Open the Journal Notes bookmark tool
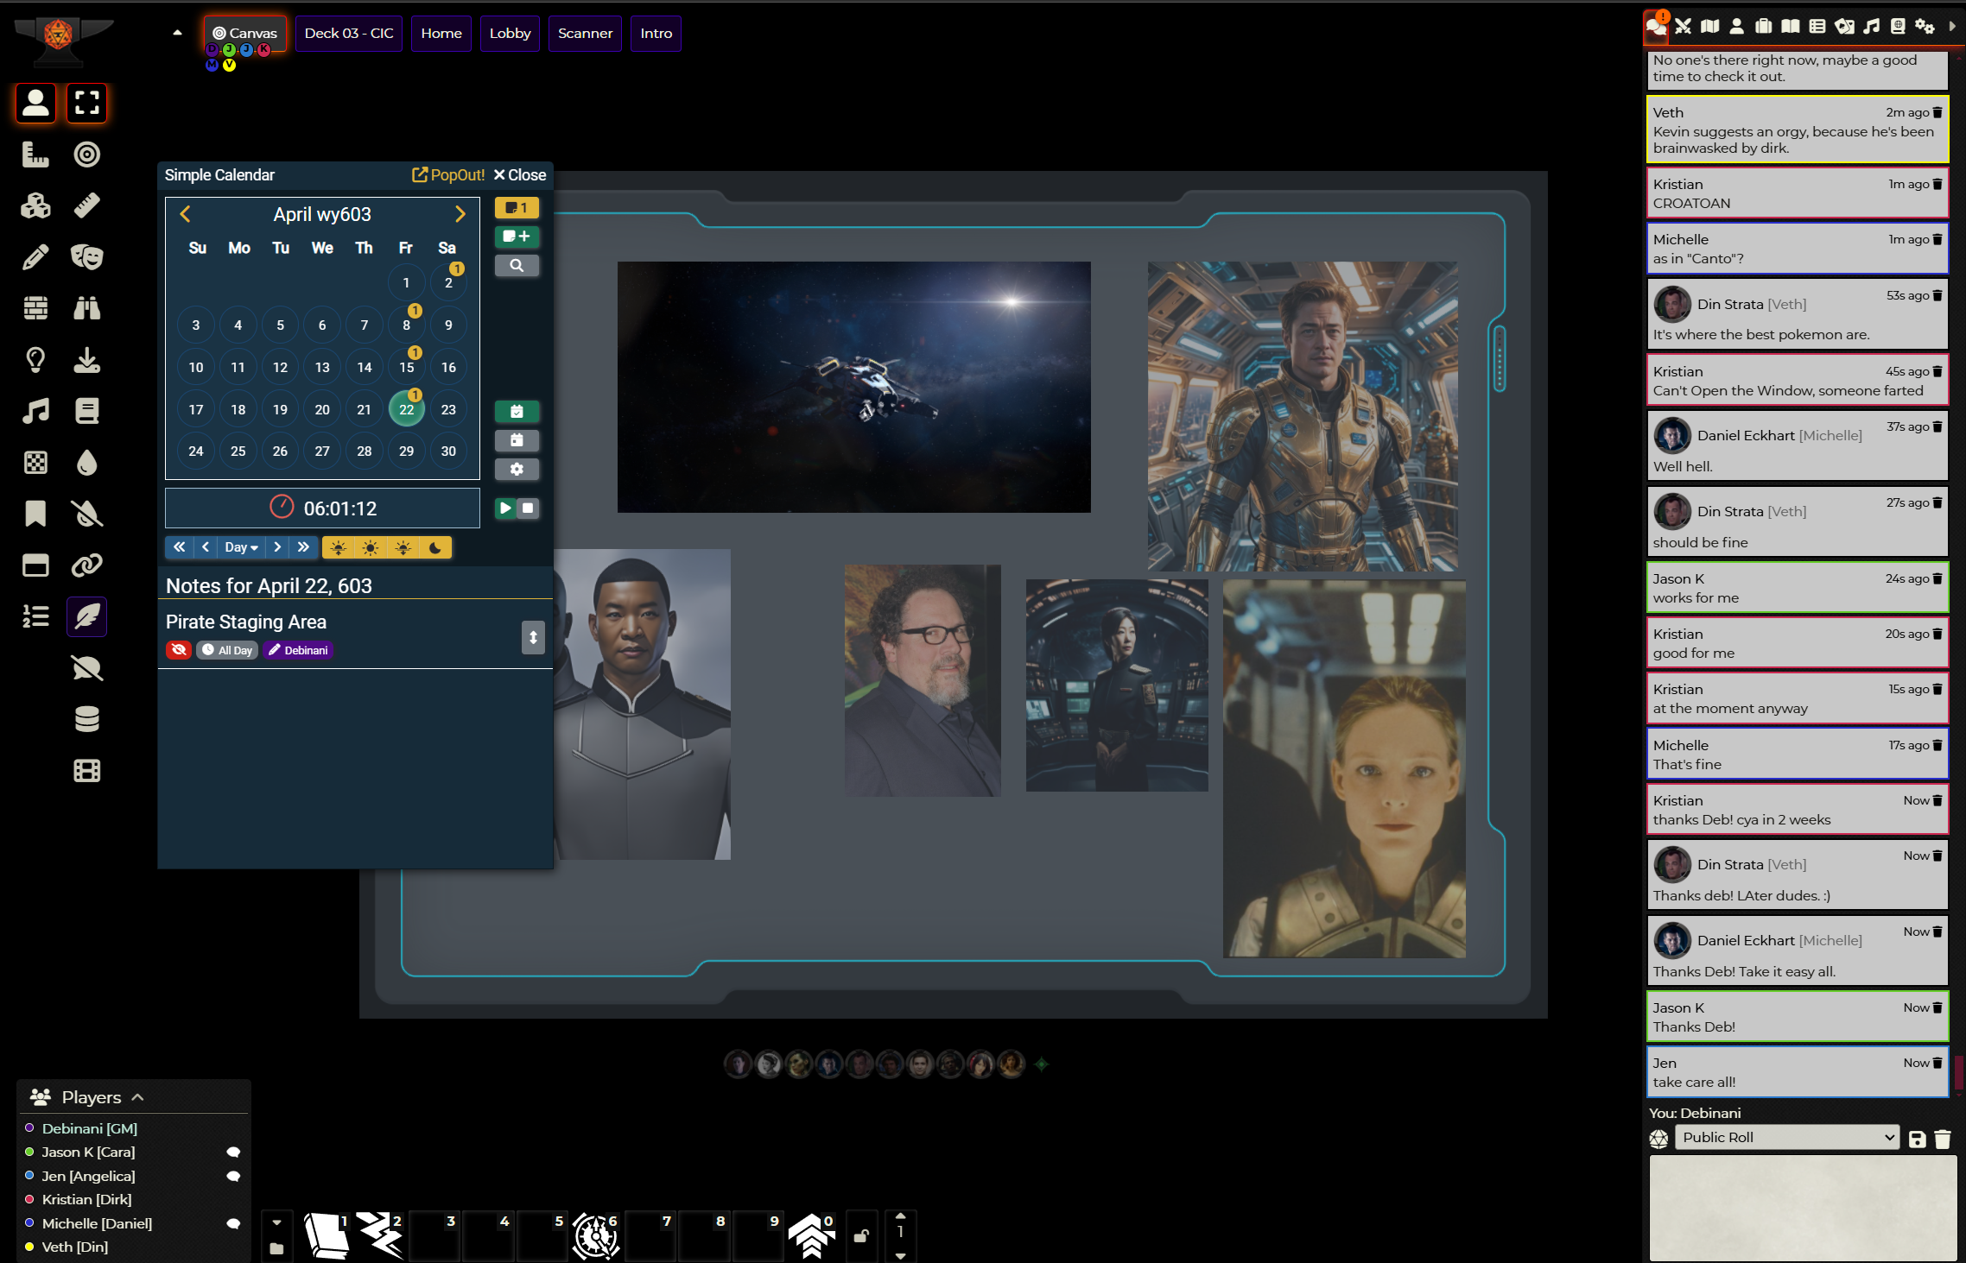This screenshot has width=1966, height=1263. coord(35,514)
